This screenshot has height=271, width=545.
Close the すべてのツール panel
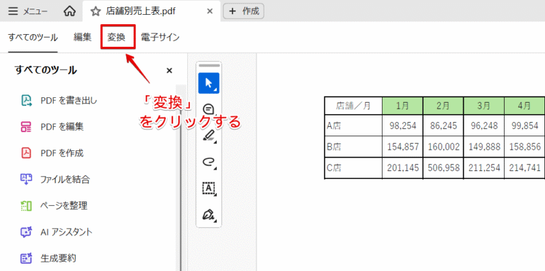(x=169, y=70)
